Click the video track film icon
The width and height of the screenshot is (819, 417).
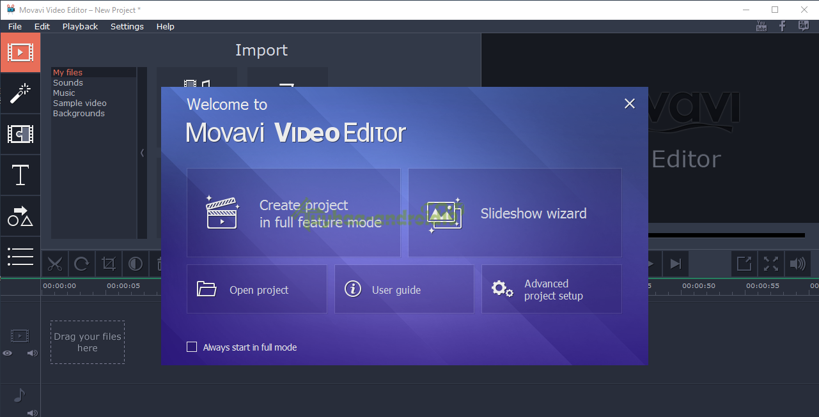coord(20,336)
